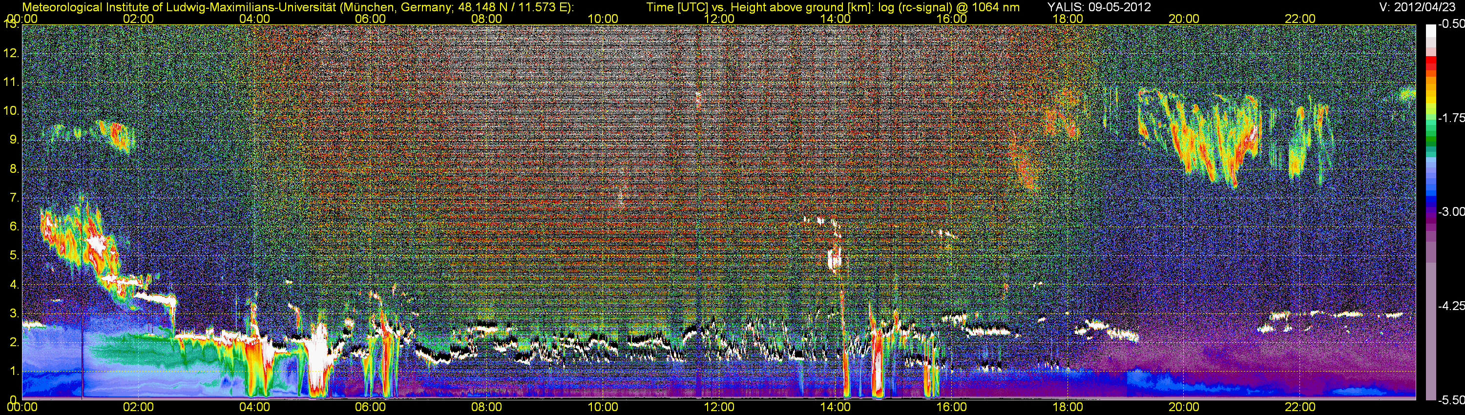The height and width of the screenshot is (415, 1465).
Task: Click the 10 km height axis label
Action: pyautogui.click(x=11, y=111)
